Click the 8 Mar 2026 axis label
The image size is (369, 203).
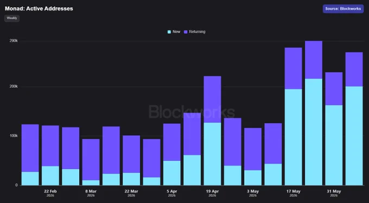(x=91, y=193)
